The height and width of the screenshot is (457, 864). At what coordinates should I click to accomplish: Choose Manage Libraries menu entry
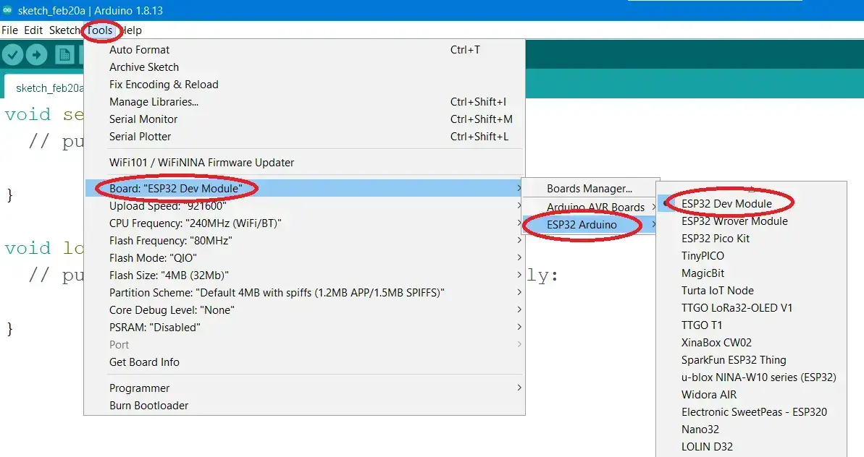click(x=154, y=102)
